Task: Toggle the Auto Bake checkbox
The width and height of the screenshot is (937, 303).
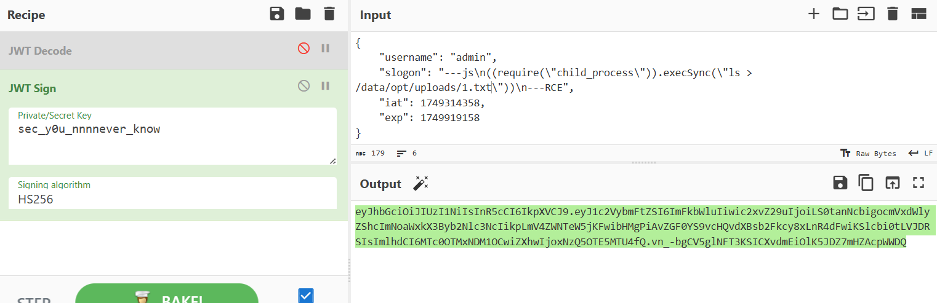Action: (306, 296)
